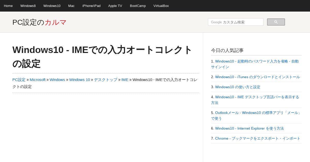Open the Windows8 menu item
Image resolution: width=310 pixels, height=162 pixels.
(x=28, y=6)
